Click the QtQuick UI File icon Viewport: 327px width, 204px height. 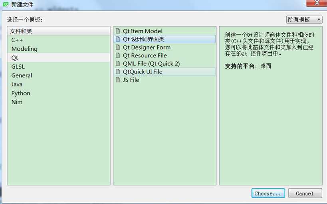[118, 71]
